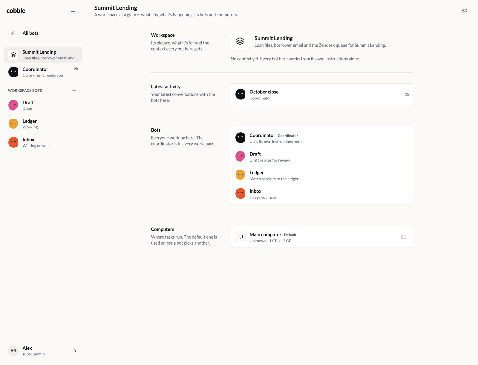This screenshot has width=478, height=365.
Task: Click the back arrow beside All bots
Action: coord(13,33)
